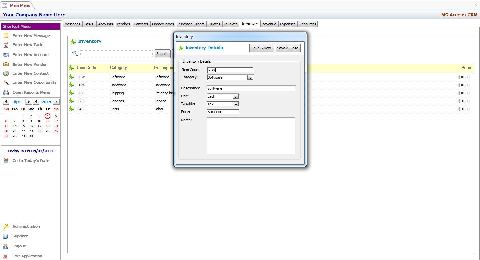
Task: Open HDW item via its puzzle icon
Action: 71,85
